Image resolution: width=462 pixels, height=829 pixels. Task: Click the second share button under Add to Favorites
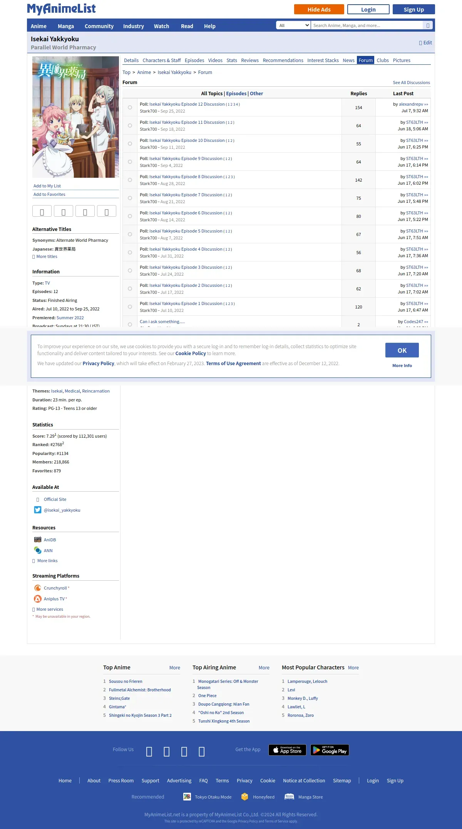64,211
